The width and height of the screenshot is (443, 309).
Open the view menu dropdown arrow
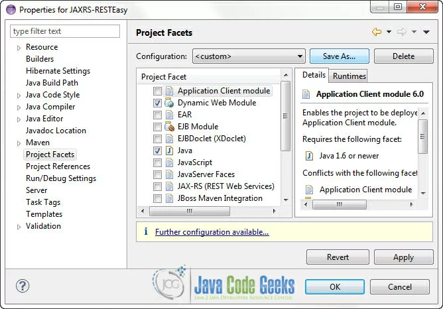[426, 32]
